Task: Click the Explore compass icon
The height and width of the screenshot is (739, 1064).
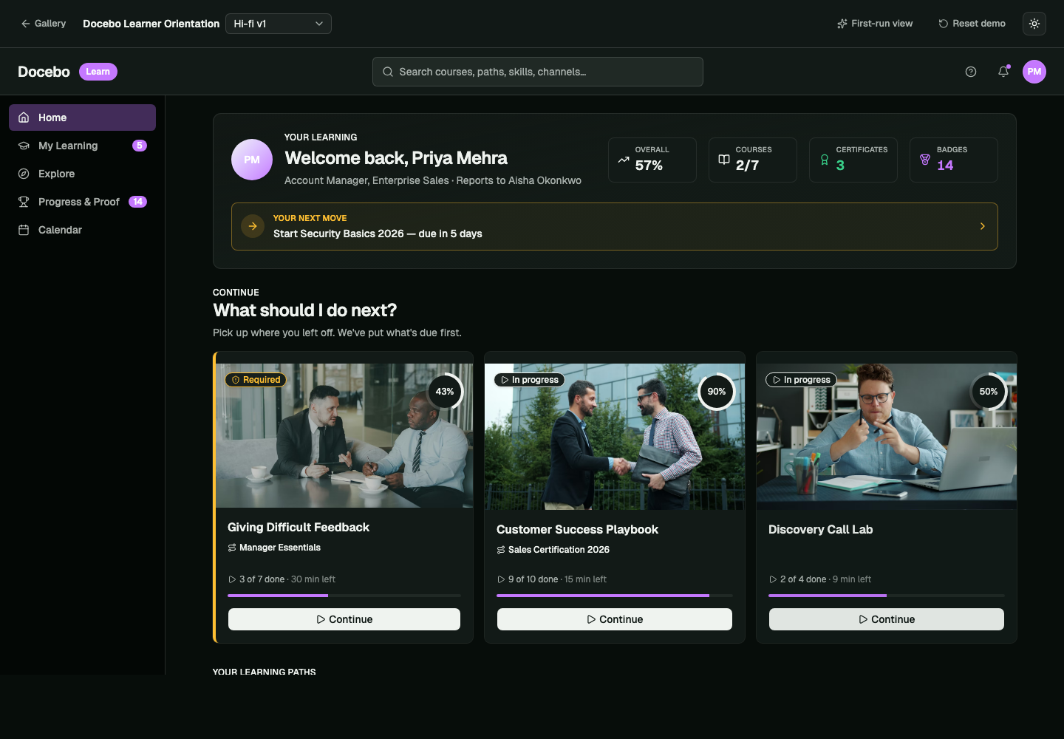Action: [24, 174]
